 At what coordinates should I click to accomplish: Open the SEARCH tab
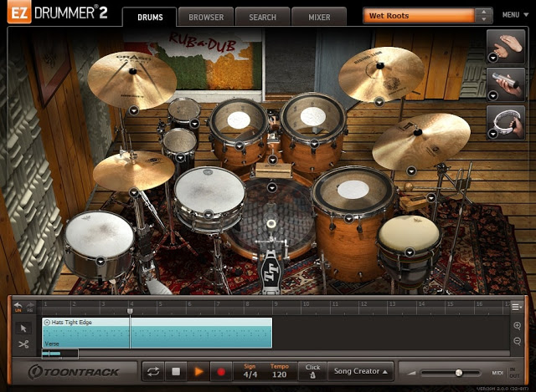tap(262, 17)
